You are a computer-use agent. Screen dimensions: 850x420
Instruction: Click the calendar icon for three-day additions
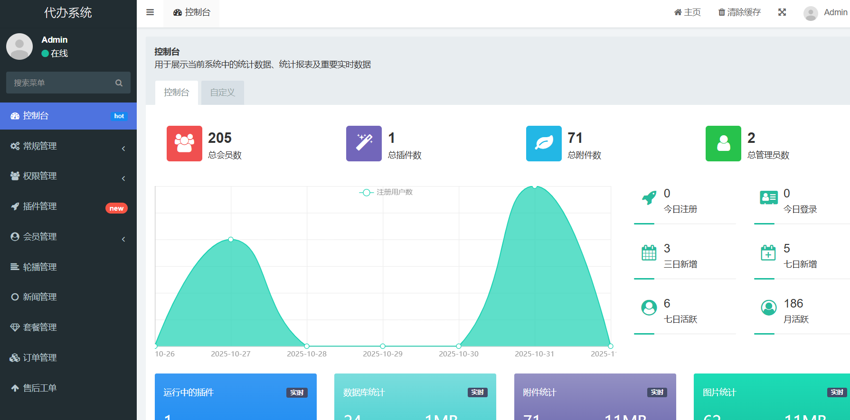point(649,253)
